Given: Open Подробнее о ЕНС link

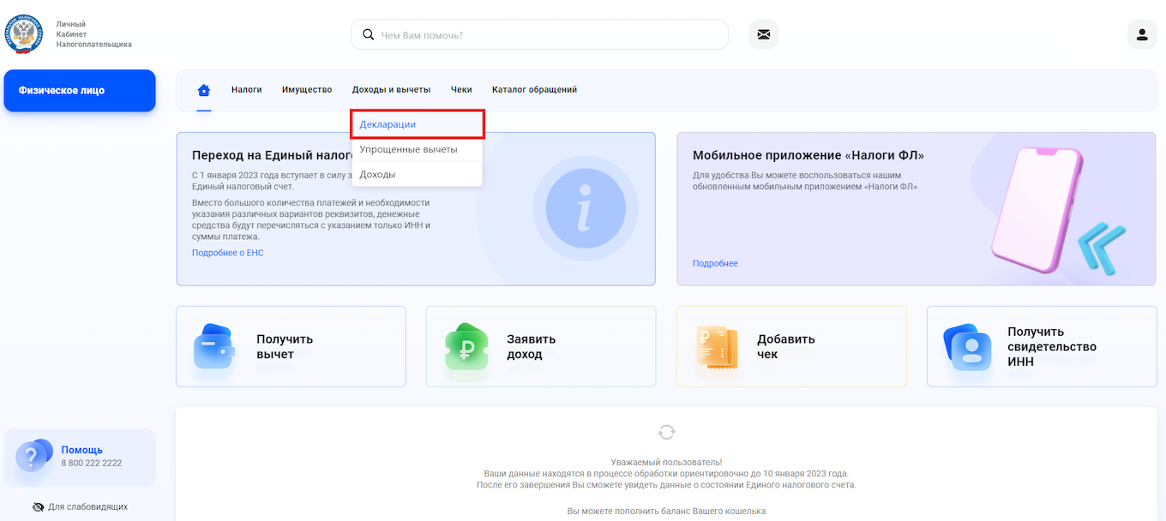Looking at the screenshot, I should (x=228, y=252).
